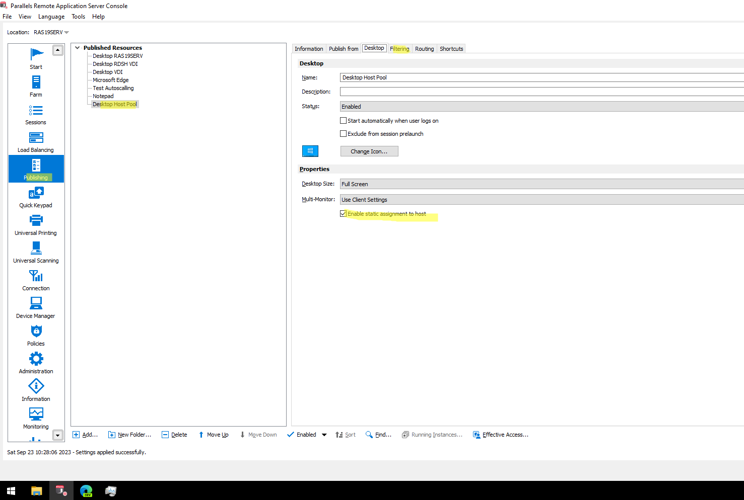744x500 pixels.
Task: Switch to the Publish from tab
Action: coord(344,49)
